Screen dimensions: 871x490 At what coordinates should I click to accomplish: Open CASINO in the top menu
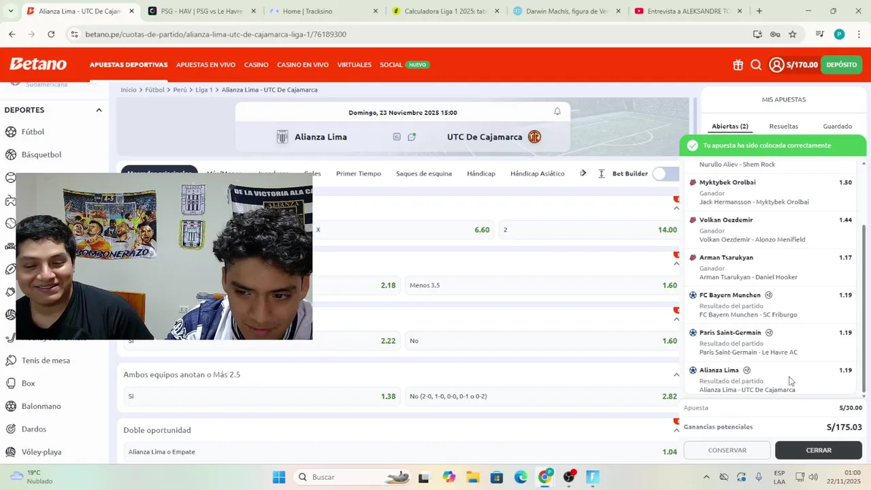257,65
